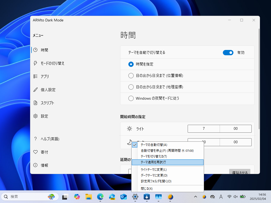
Task: Click the アプリ list icon in the sidebar
Action: click(35, 76)
